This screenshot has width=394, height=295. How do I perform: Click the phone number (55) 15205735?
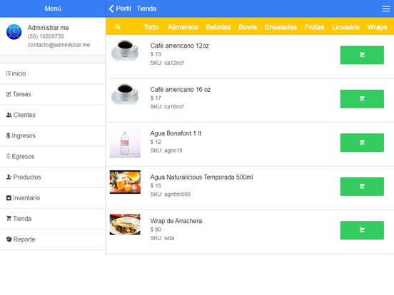[x=46, y=36]
